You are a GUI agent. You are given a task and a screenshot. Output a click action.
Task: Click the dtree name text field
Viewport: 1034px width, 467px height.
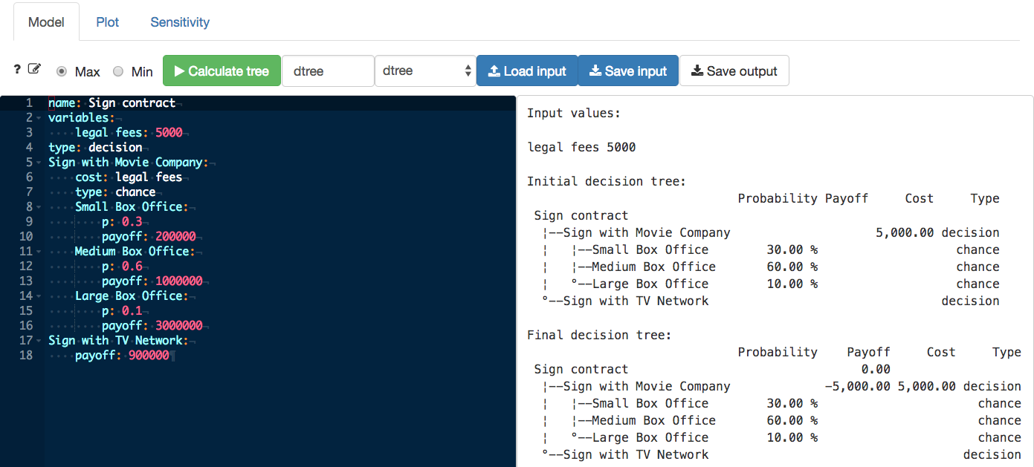327,71
